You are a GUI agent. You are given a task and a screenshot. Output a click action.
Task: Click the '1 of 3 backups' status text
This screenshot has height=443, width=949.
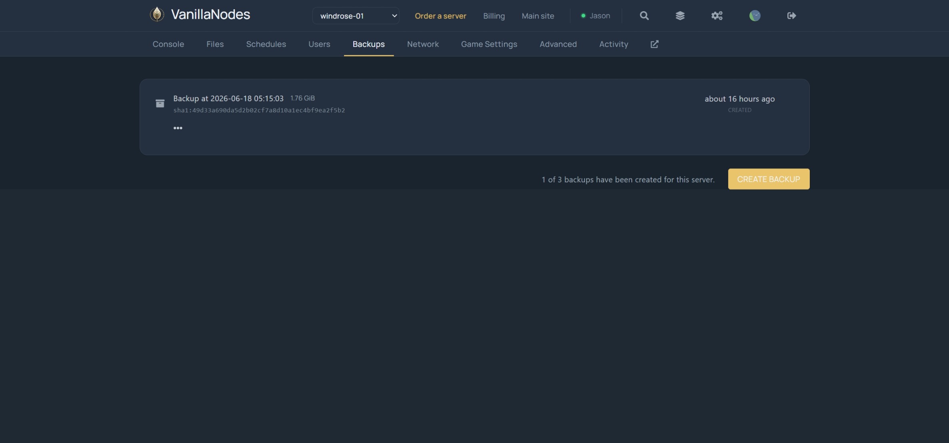[x=628, y=180]
